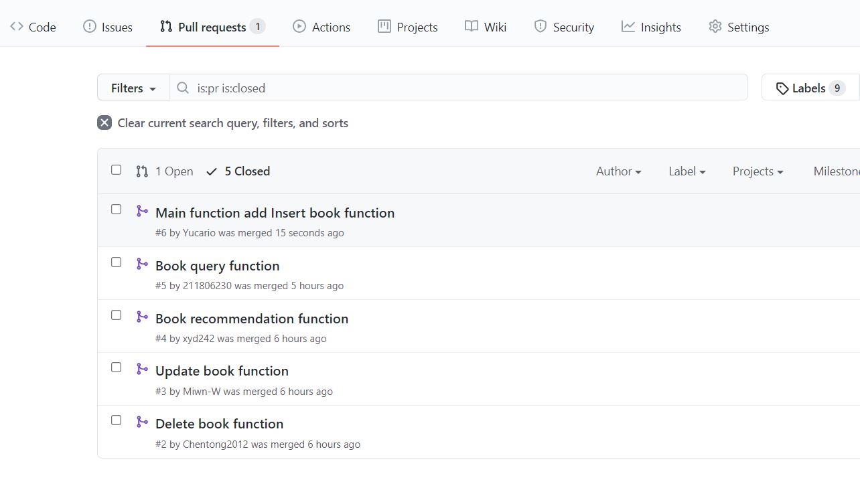
Task: Check the Update book function checkbox
Action: coord(117,368)
